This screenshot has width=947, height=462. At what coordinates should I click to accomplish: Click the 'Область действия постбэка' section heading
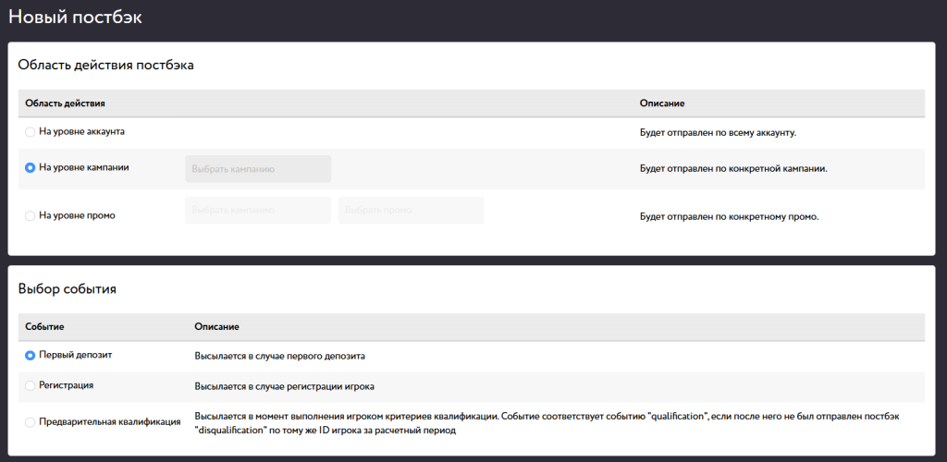pyautogui.click(x=106, y=66)
